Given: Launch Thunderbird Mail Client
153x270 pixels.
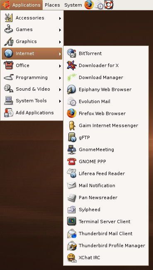Looking at the screenshot, I should coord(106,234).
